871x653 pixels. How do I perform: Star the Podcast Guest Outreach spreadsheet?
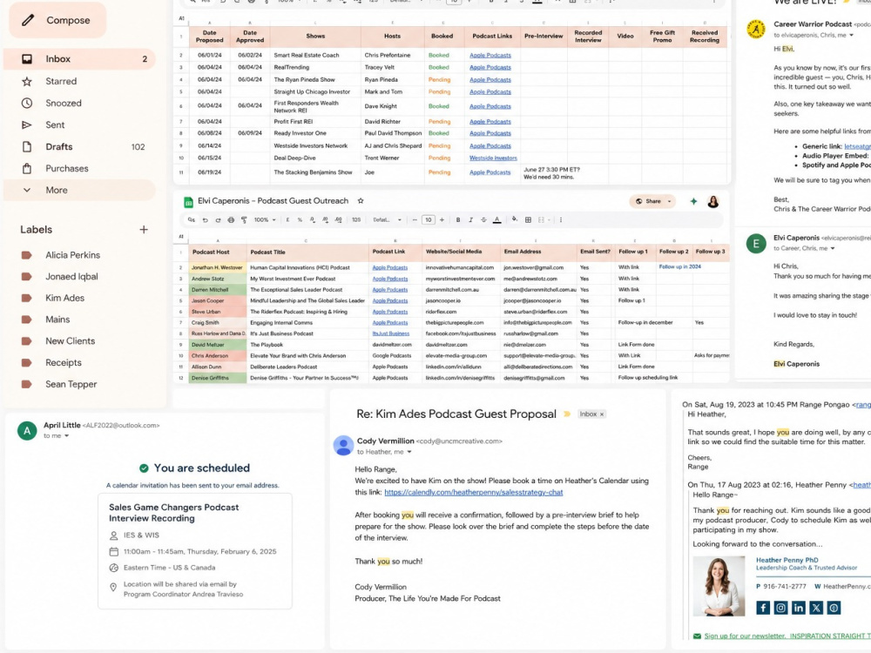361,201
